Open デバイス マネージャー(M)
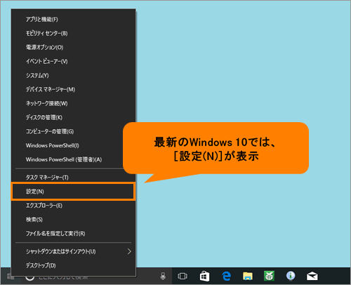Viewport: 351px width, 285px height. click(x=73, y=89)
